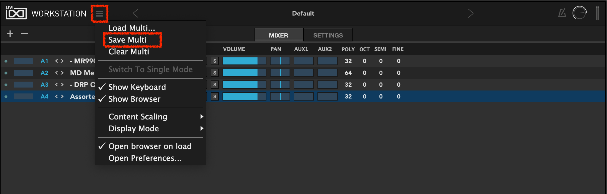Disable Open browser on load option
Screen dimensions: 607x194
tap(150, 146)
